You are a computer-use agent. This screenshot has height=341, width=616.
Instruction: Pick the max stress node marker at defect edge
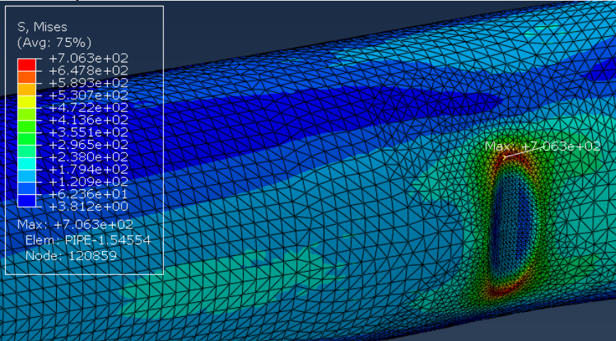tap(504, 158)
